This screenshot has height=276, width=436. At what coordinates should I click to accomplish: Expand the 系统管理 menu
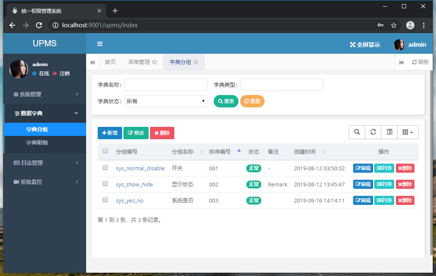(45, 94)
